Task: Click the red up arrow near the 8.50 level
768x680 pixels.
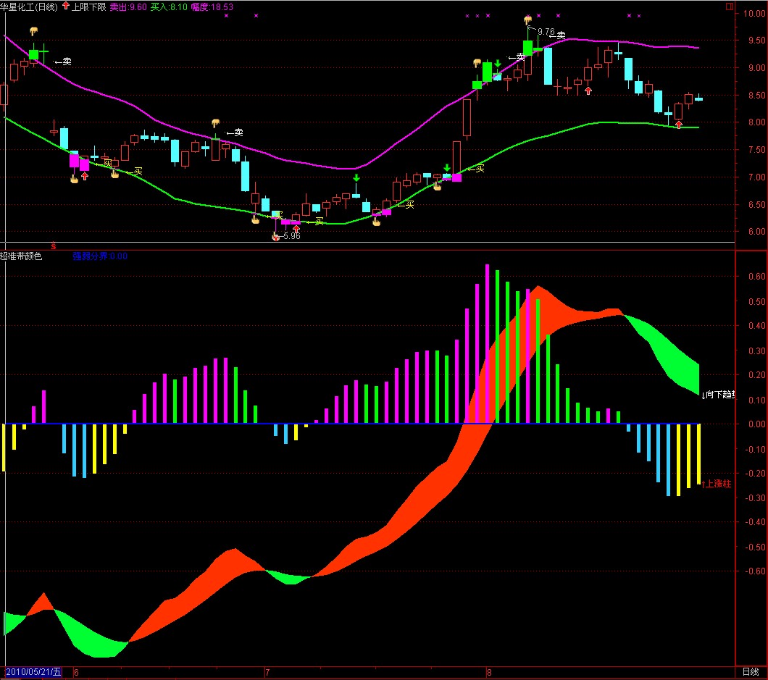Action: (x=588, y=91)
